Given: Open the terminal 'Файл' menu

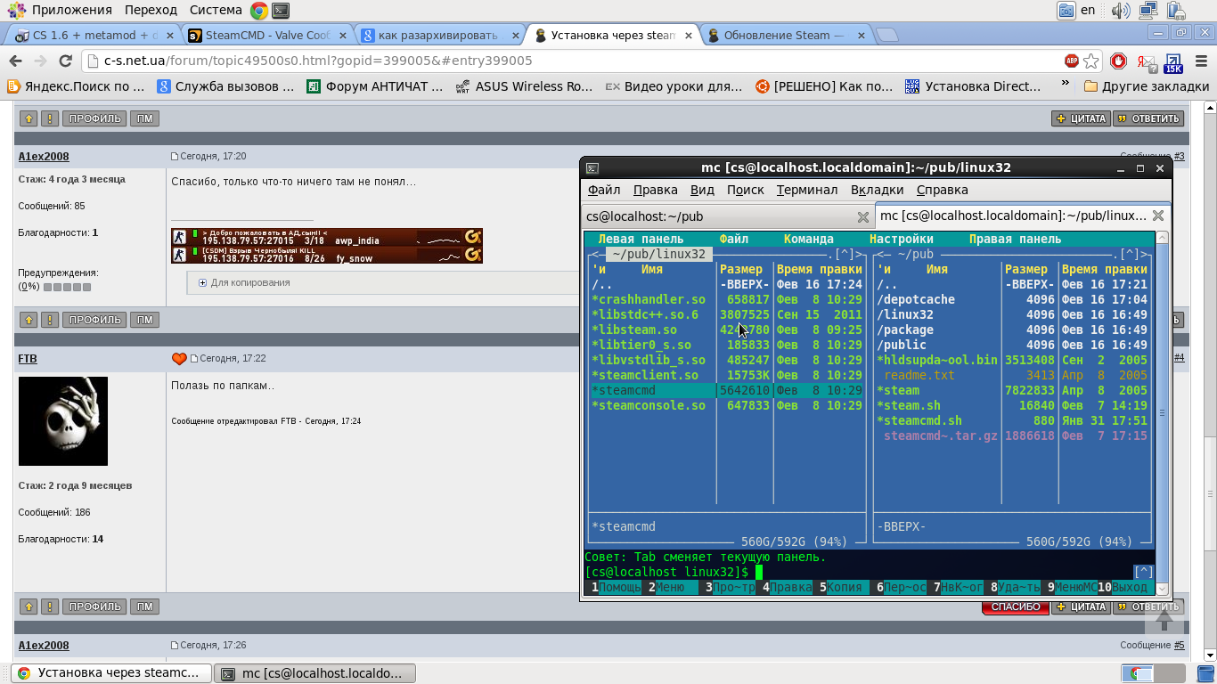Looking at the screenshot, I should coord(604,190).
